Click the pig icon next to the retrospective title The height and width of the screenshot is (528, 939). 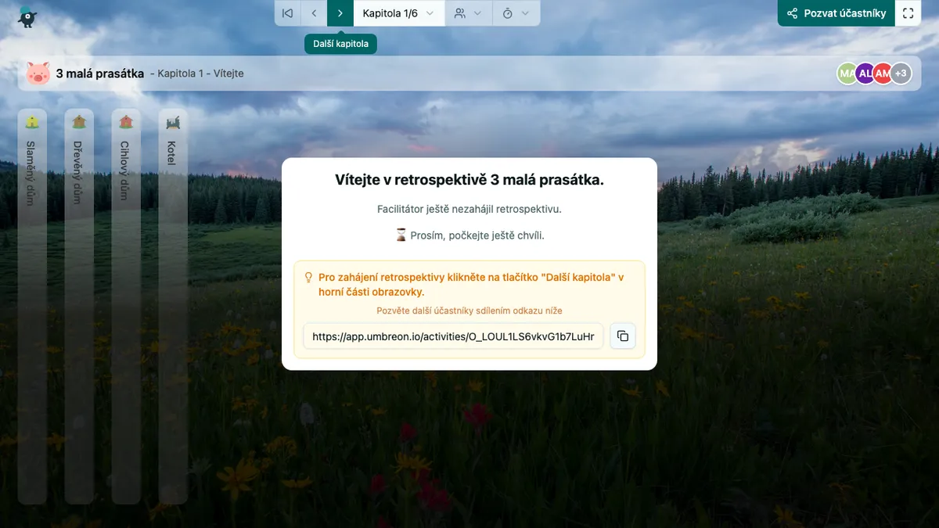(37, 73)
